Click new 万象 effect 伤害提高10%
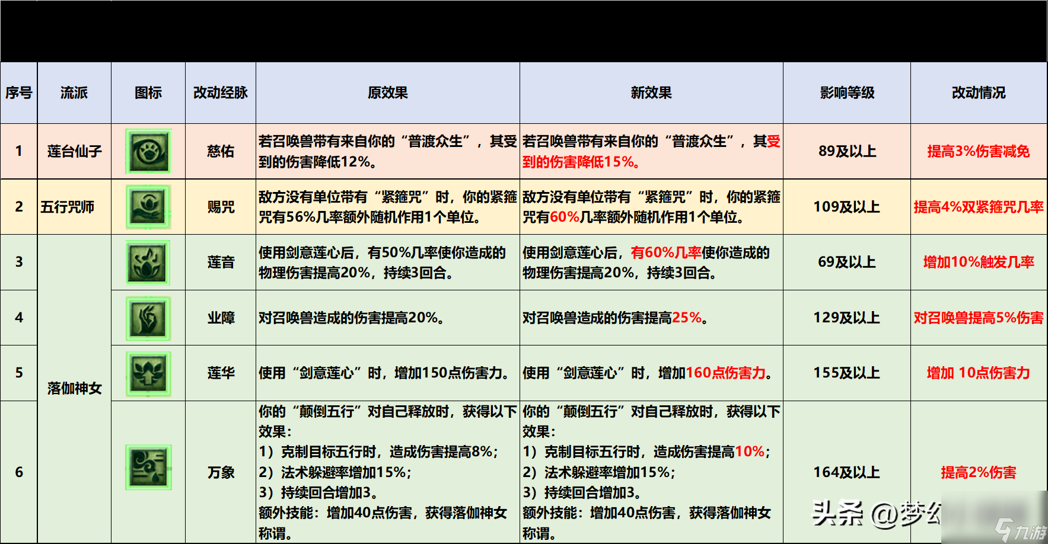 [651, 472]
